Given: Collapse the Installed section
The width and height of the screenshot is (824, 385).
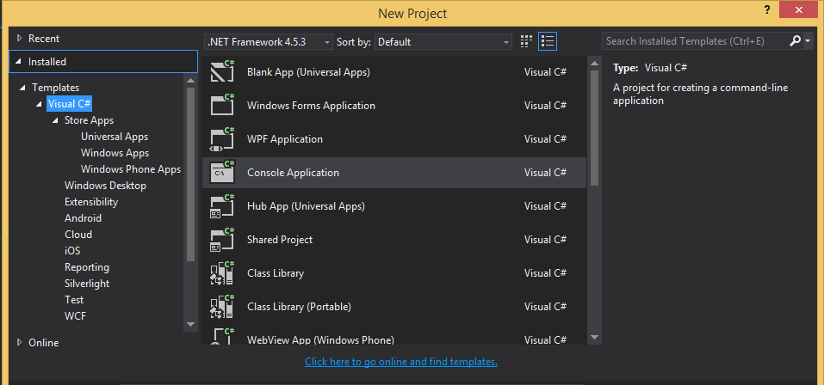Looking at the screenshot, I should (x=20, y=61).
